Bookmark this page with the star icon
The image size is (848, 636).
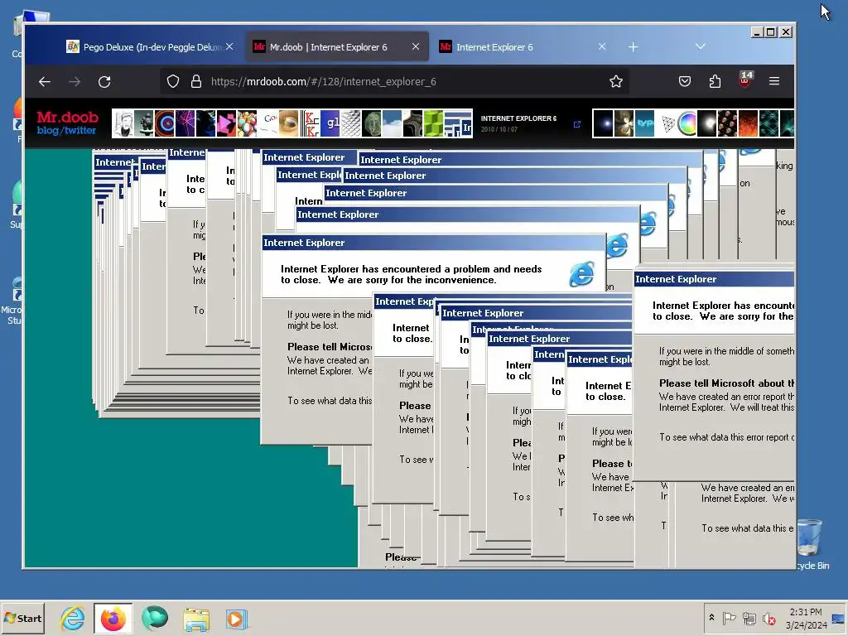click(x=616, y=82)
